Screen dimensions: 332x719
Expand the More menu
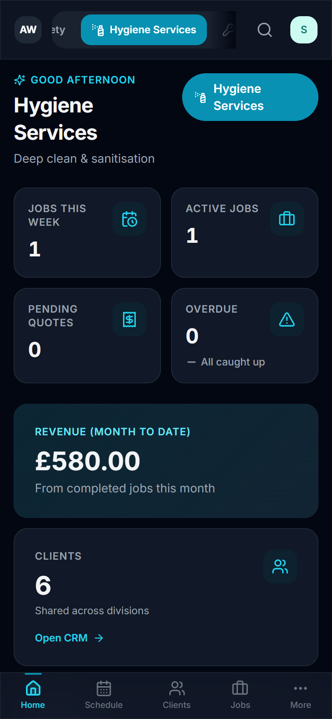(x=301, y=695)
